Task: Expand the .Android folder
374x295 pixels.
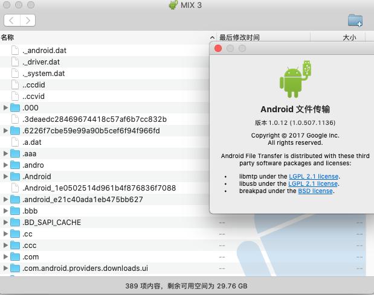Action: (x=5, y=176)
